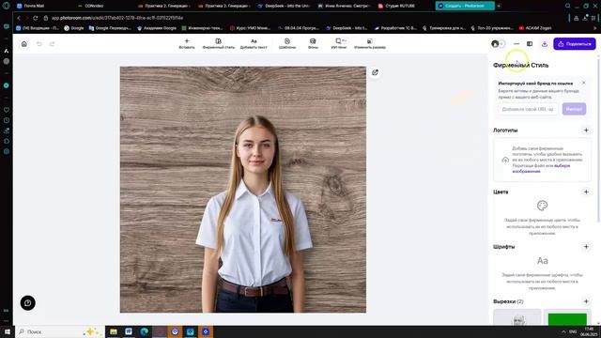The height and width of the screenshot is (338, 601).
Task: Open the three-dots more options menu
Action: tap(516, 44)
